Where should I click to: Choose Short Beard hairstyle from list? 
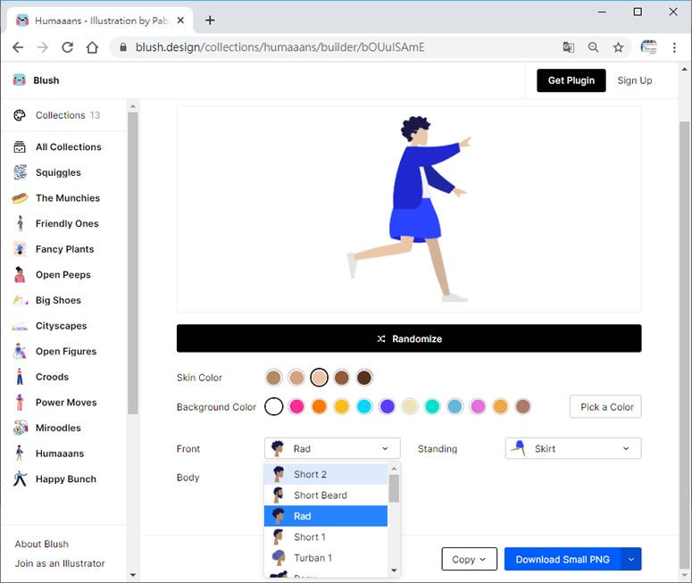[x=326, y=496]
